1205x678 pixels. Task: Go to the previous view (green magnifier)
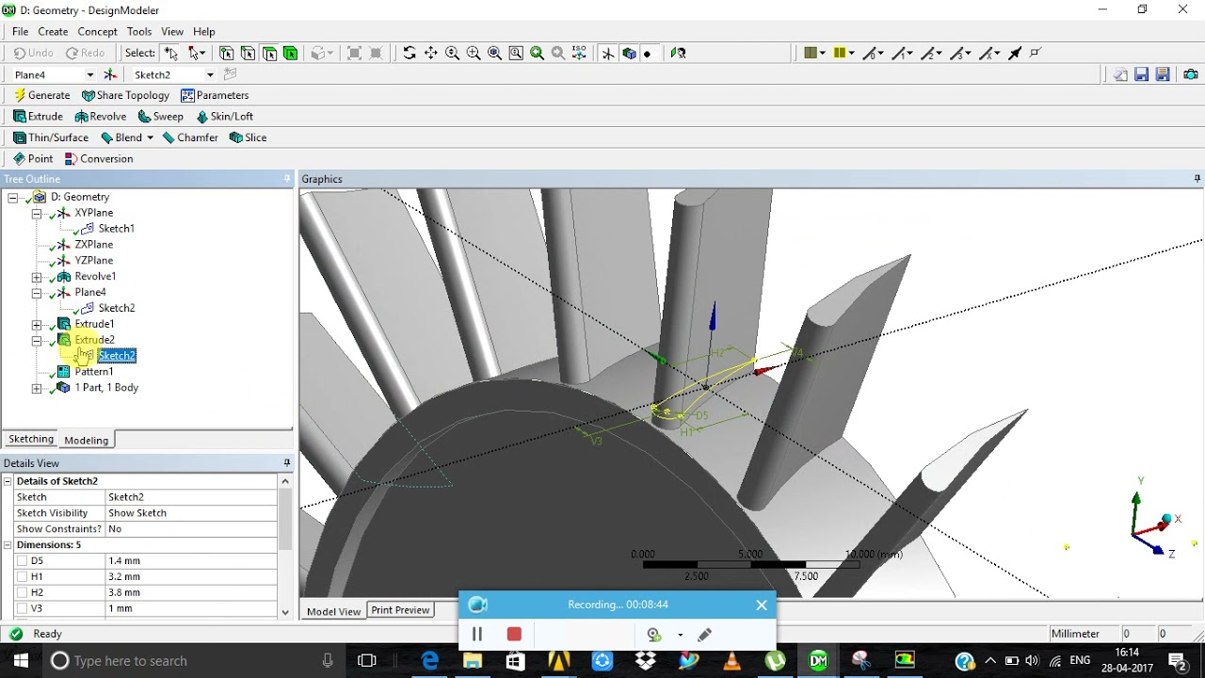[x=537, y=53]
